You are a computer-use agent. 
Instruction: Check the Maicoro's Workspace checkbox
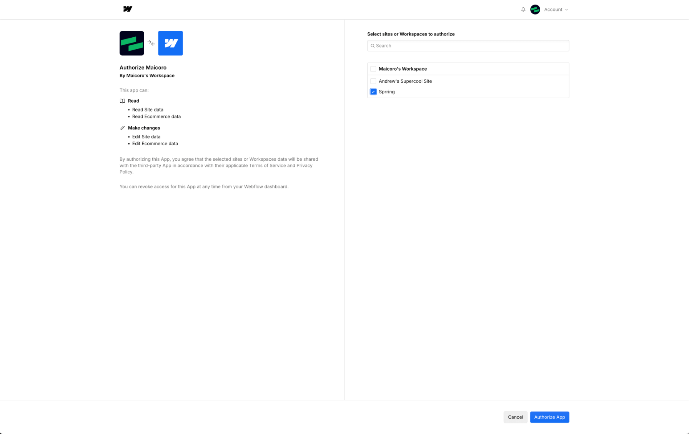(373, 69)
